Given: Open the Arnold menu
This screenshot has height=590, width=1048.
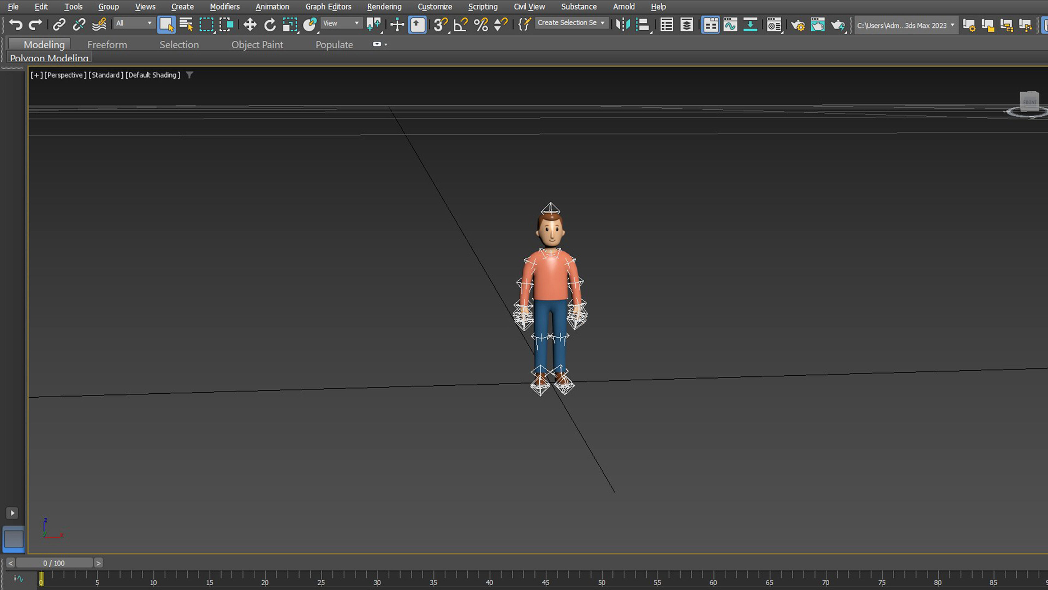Looking at the screenshot, I should pyautogui.click(x=624, y=7).
